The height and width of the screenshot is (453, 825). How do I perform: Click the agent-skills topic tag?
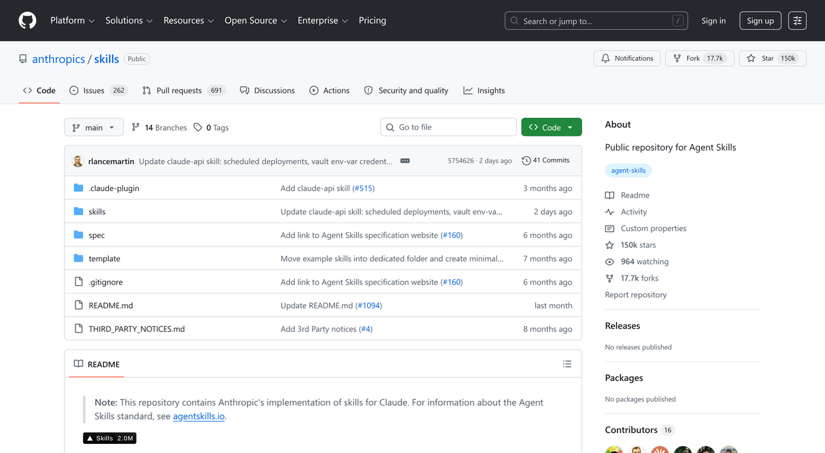pos(628,171)
